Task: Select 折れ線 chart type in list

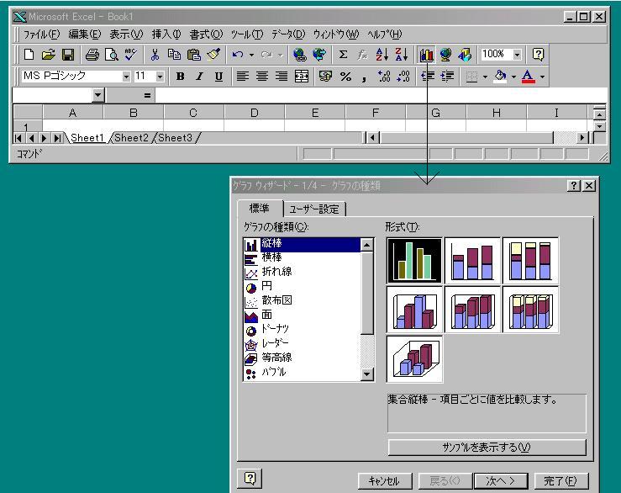Action: point(276,272)
